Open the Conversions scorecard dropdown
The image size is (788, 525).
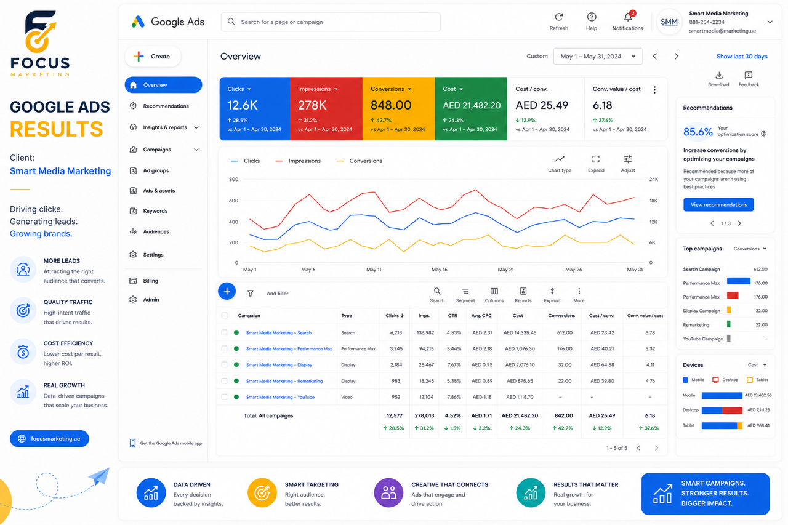[x=409, y=89]
